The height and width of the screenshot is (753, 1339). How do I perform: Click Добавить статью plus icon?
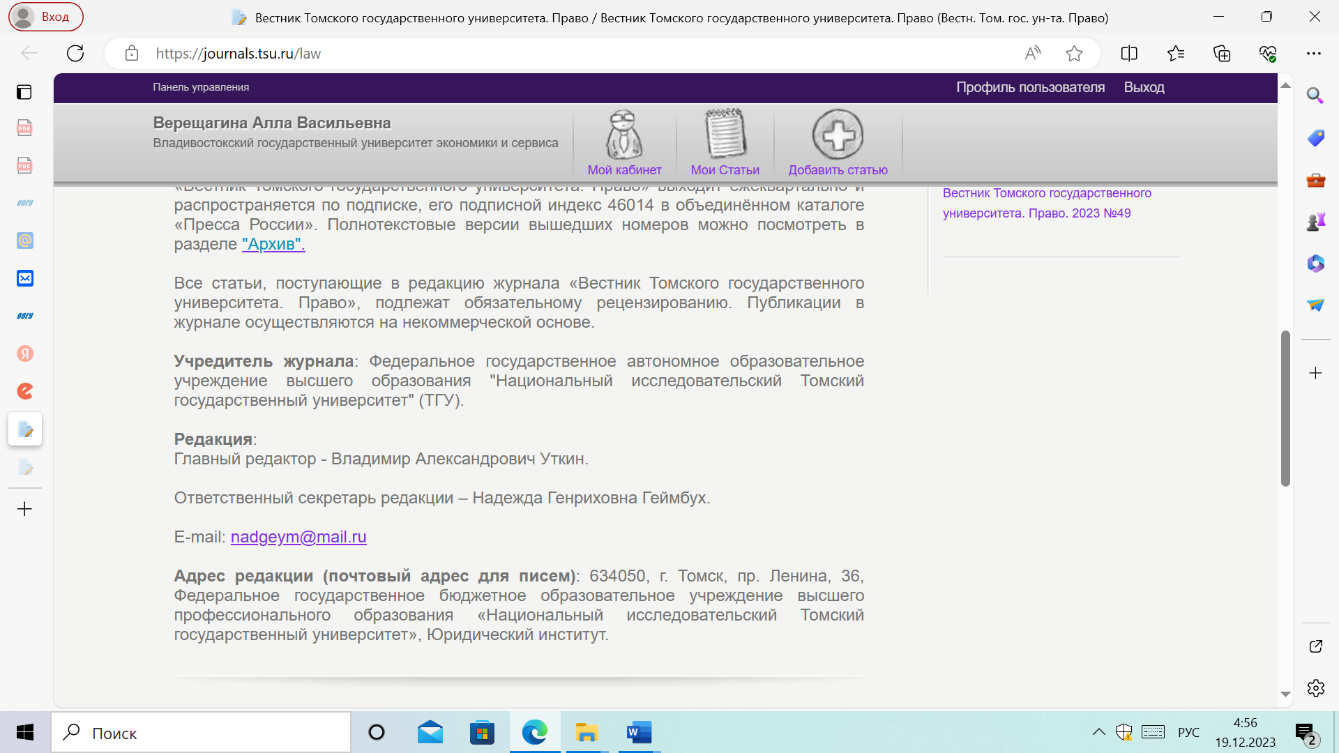[838, 135]
